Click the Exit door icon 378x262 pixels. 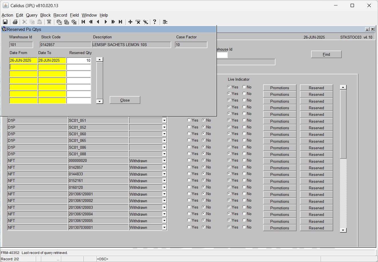click(165, 22)
